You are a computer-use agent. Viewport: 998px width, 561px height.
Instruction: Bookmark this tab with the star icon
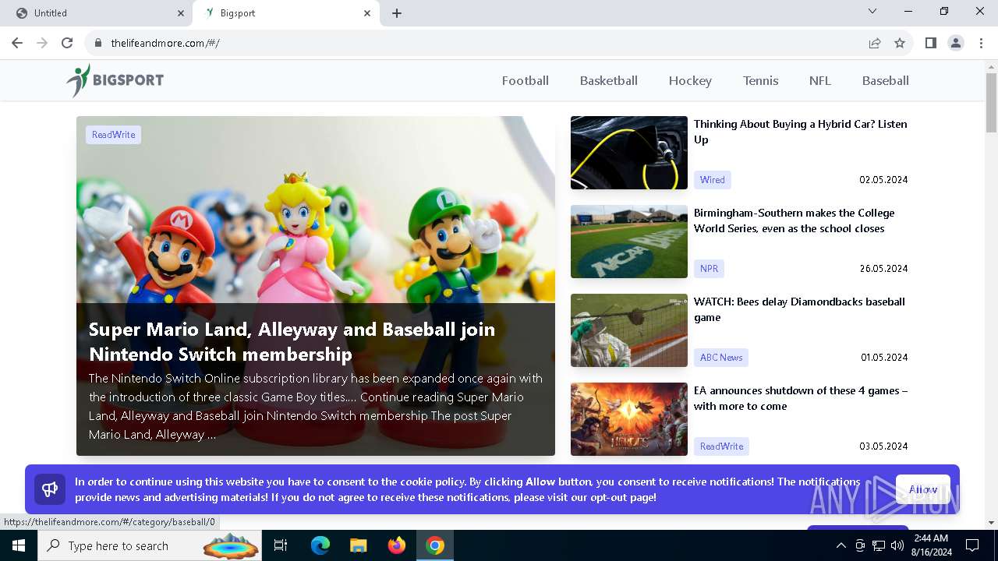pos(900,43)
